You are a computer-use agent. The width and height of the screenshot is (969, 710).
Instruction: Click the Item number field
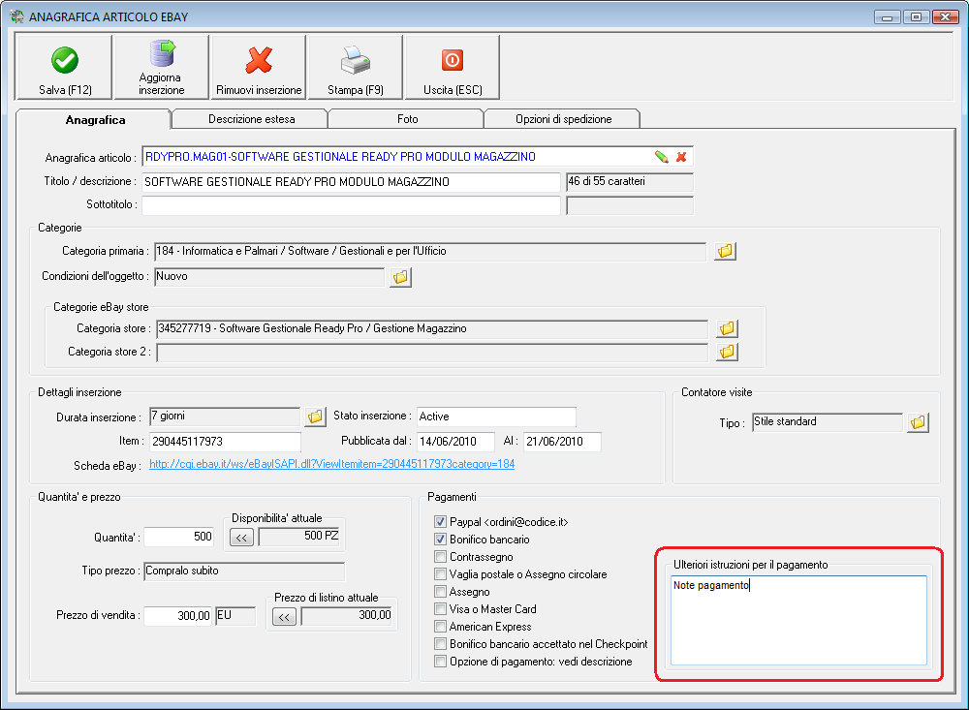225,442
